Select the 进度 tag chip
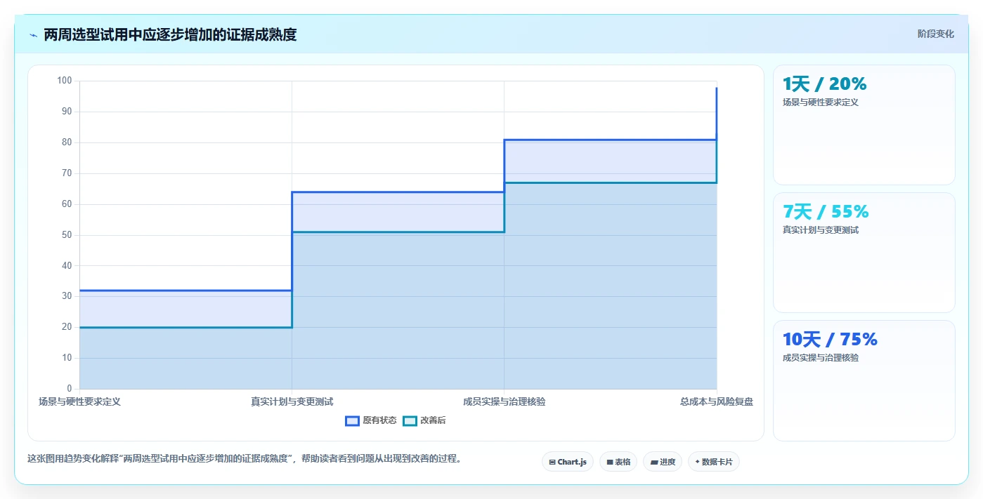 (663, 462)
